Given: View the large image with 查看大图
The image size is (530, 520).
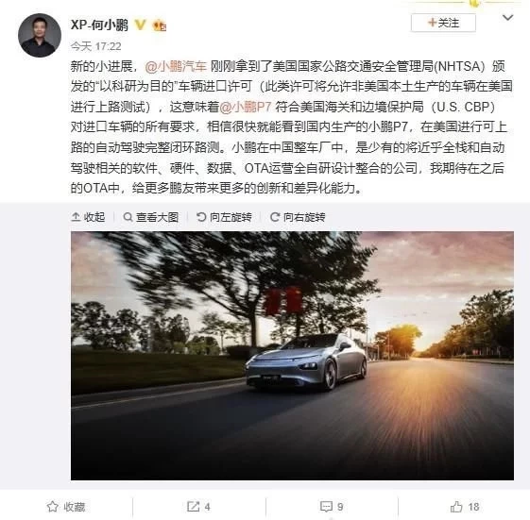Looking at the screenshot, I should coord(151,217).
